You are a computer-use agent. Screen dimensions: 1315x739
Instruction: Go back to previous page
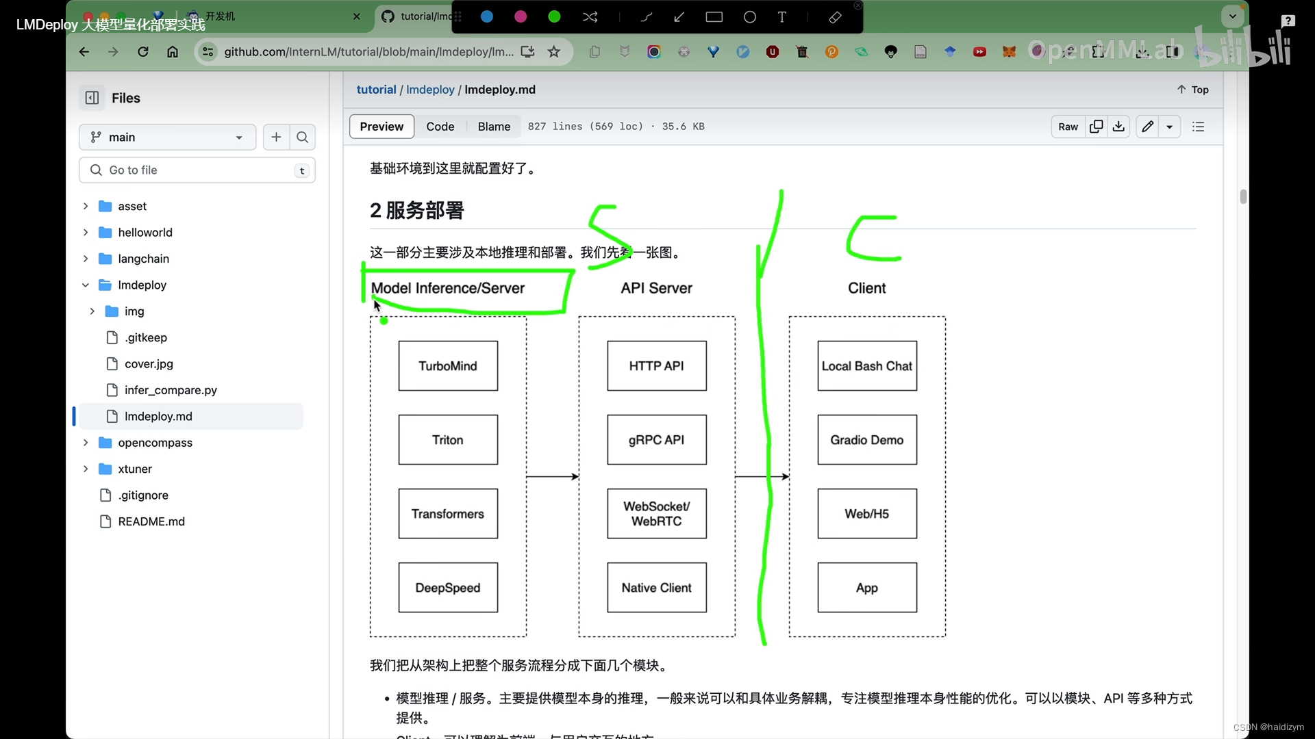(x=84, y=52)
